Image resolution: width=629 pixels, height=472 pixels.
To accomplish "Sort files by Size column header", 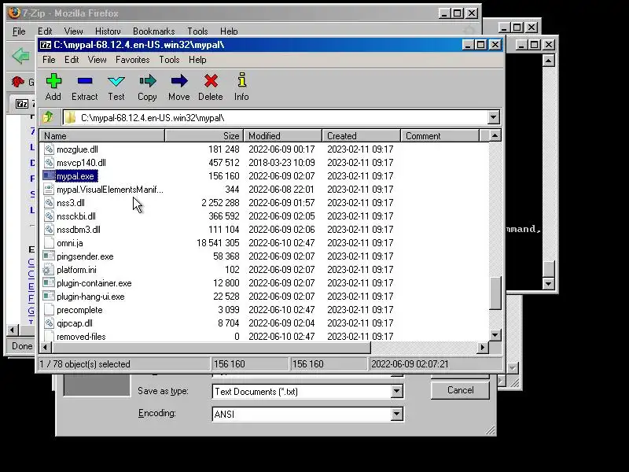I will 204,135.
